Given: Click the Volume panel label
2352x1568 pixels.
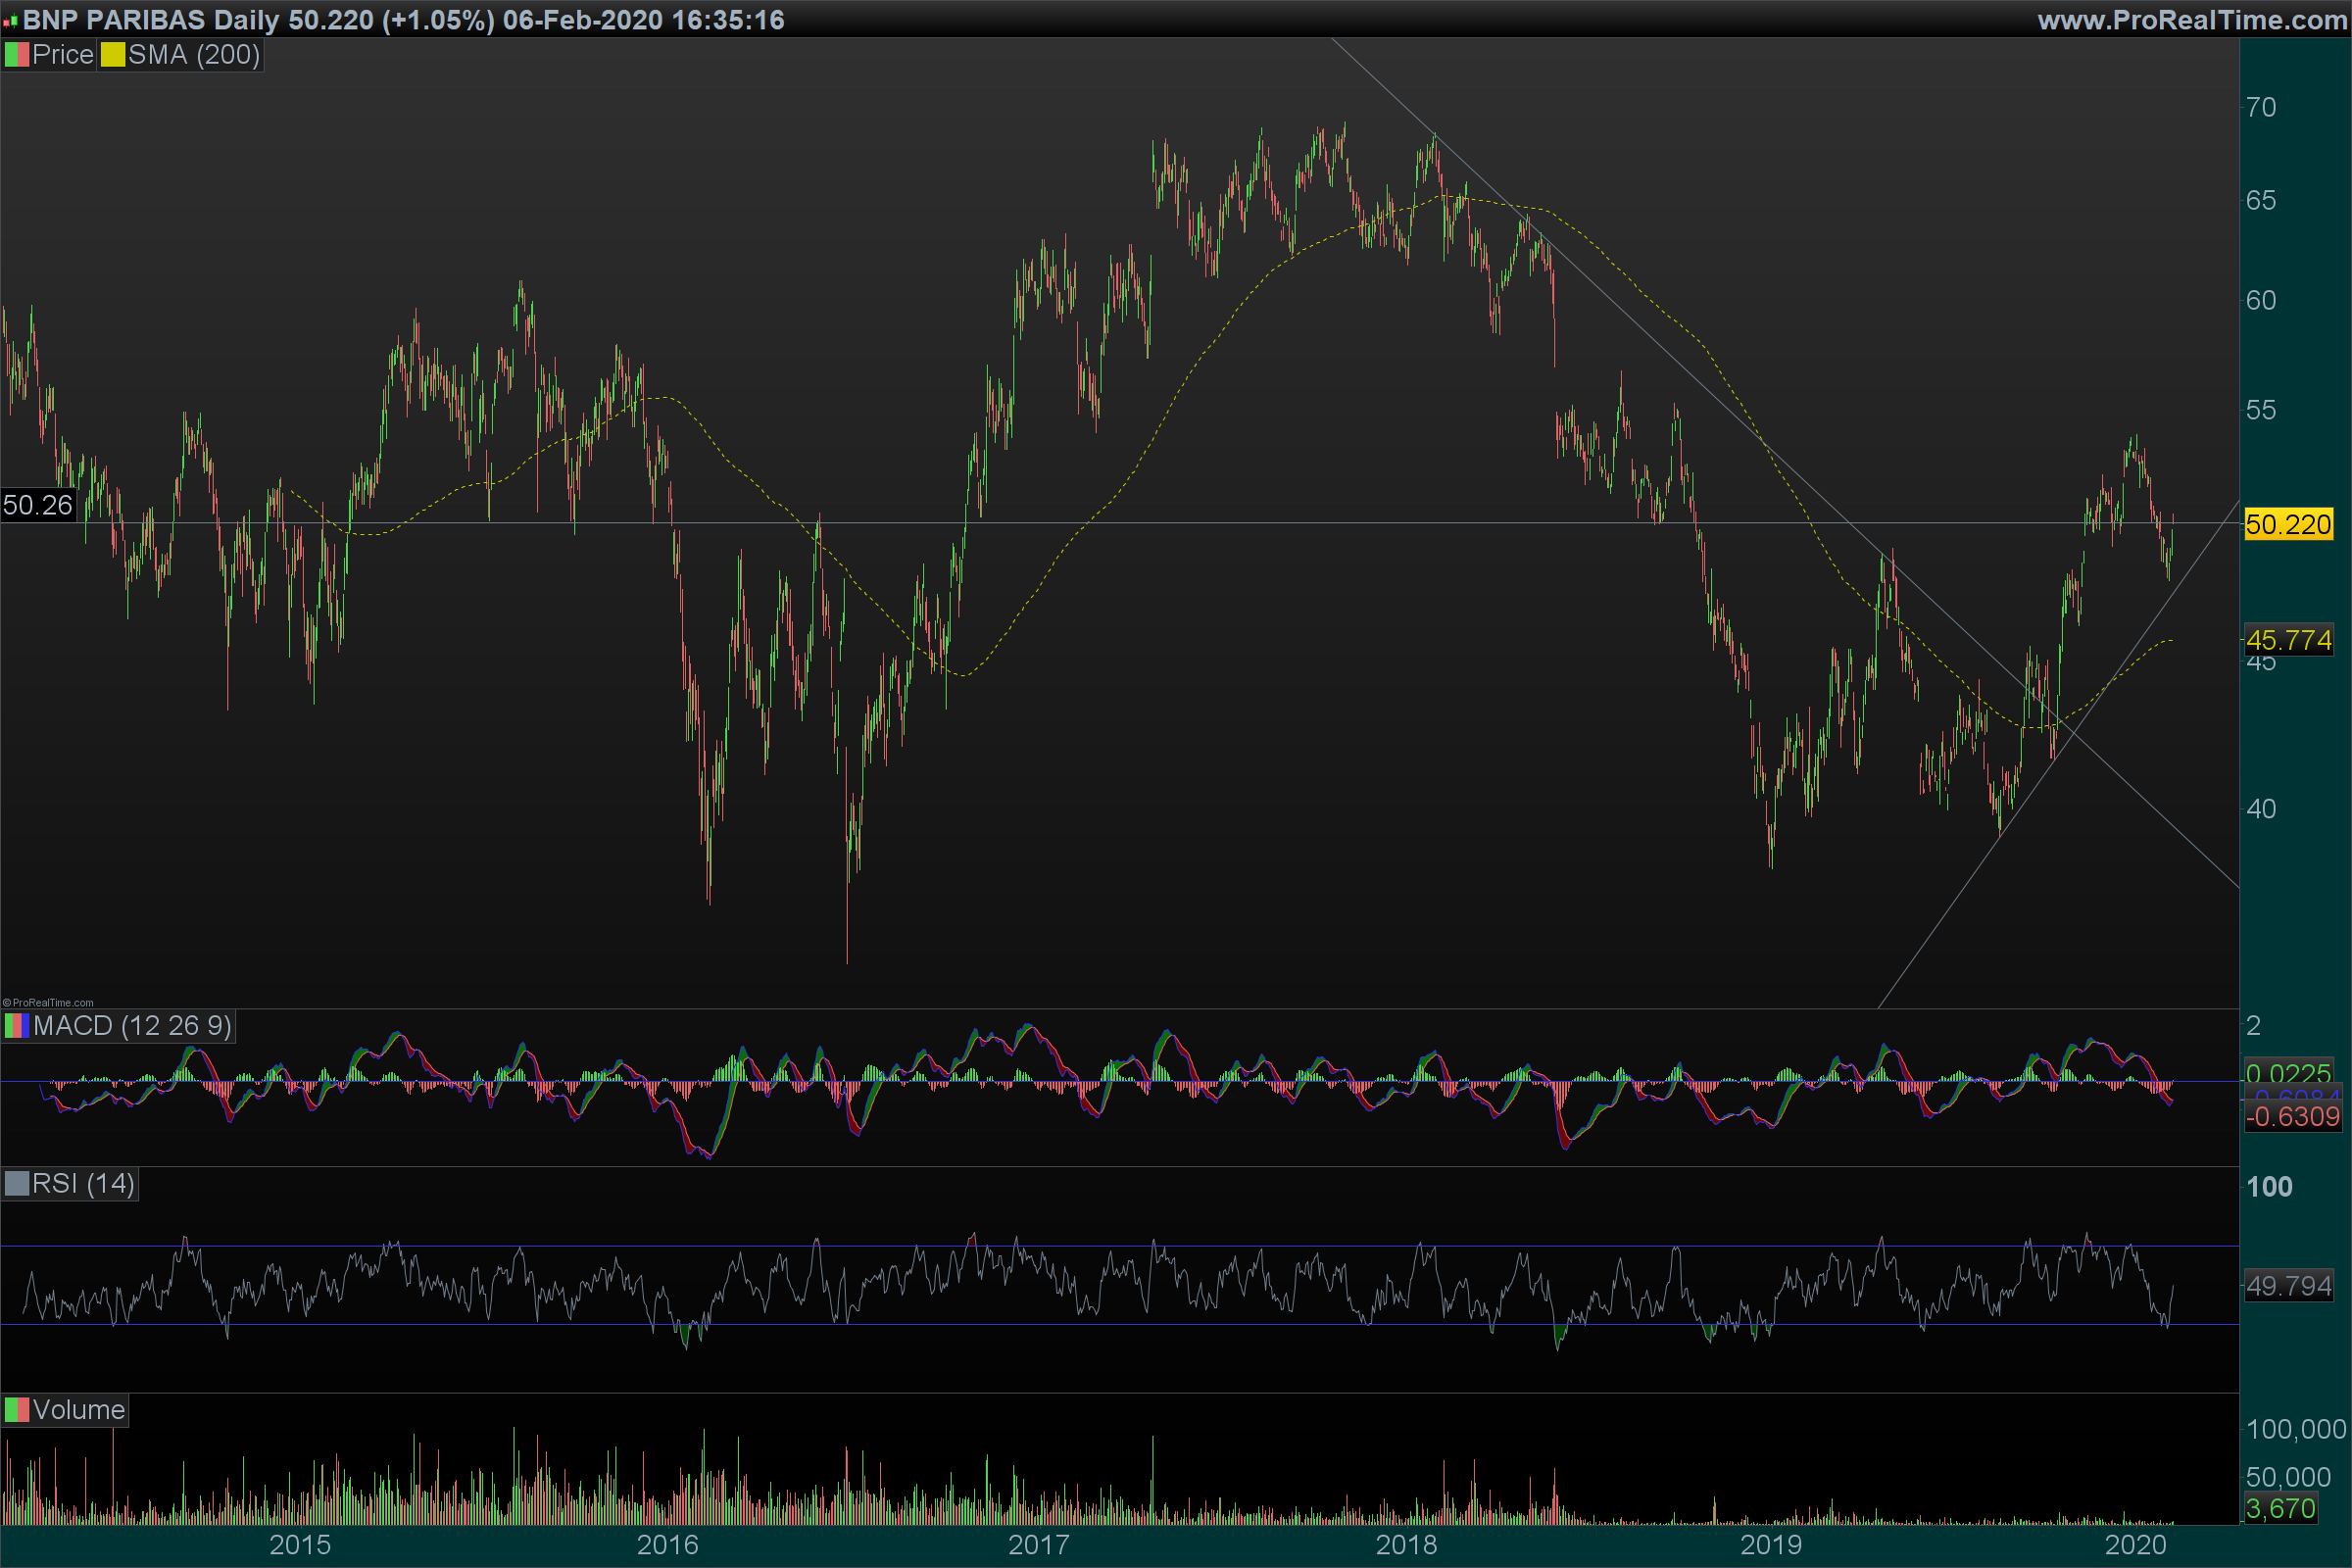Looking at the screenshot, I should pos(78,1410).
